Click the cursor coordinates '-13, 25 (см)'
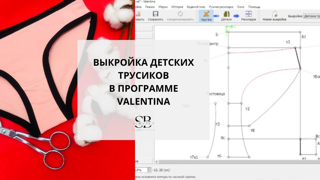This screenshot has height=180, width=320. coord(161,170)
